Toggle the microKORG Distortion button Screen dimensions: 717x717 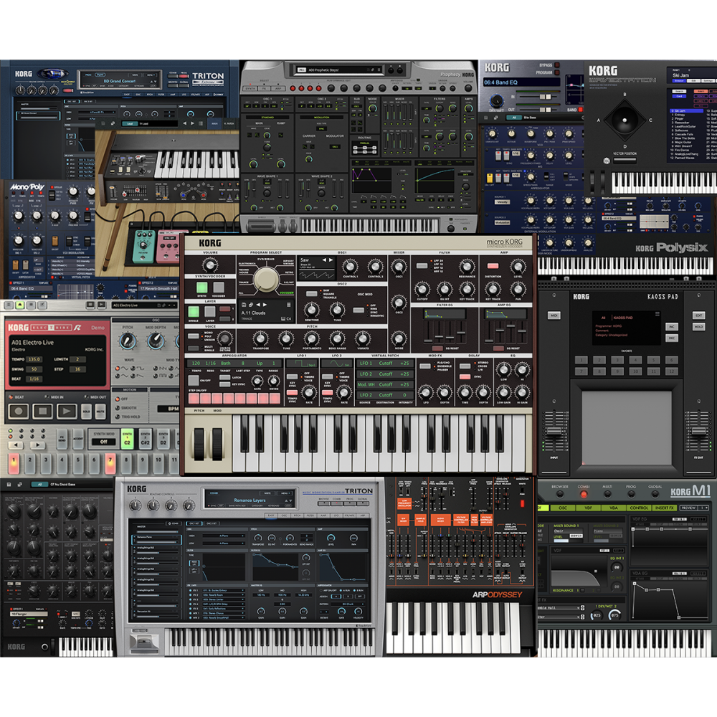click(493, 266)
